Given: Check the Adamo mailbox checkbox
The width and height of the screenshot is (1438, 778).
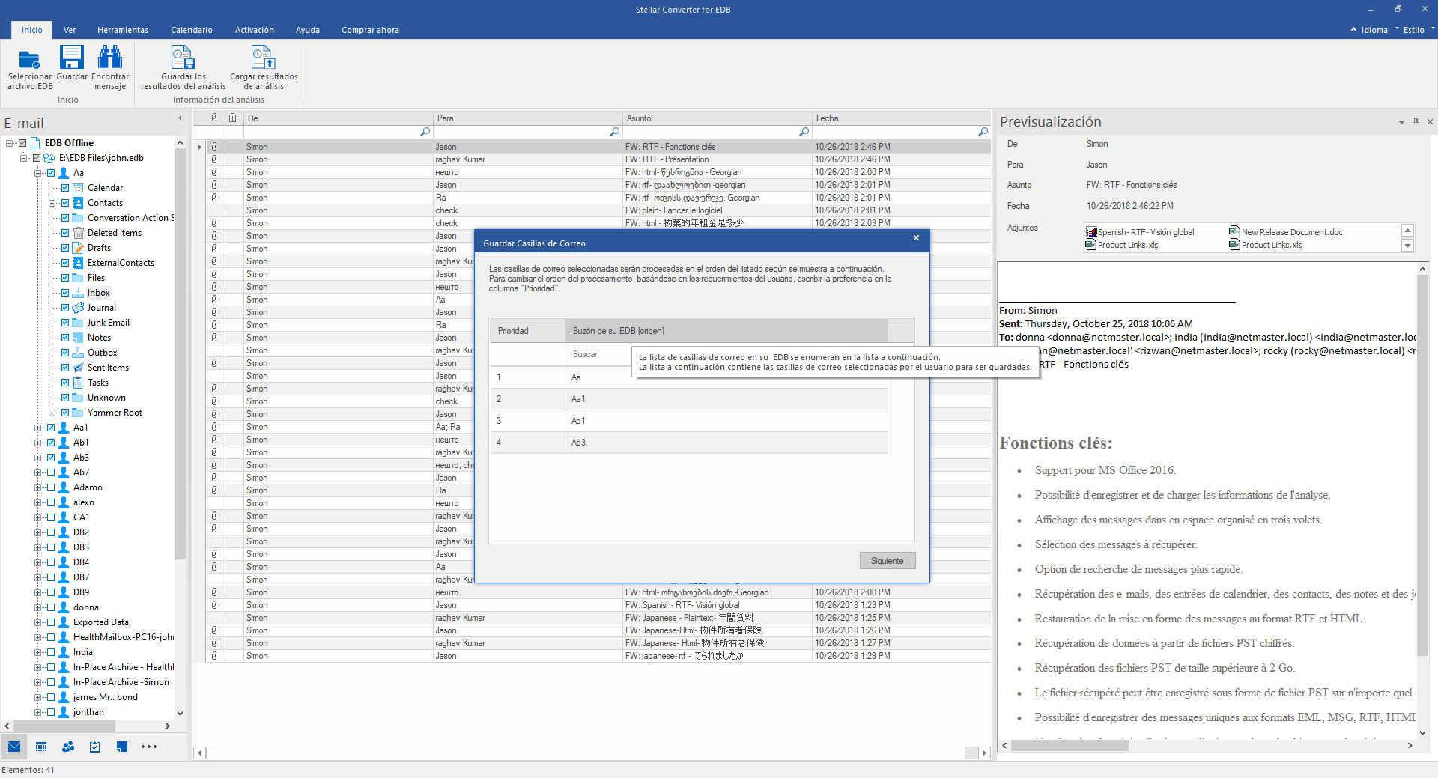Looking at the screenshot, I should 51,487.
